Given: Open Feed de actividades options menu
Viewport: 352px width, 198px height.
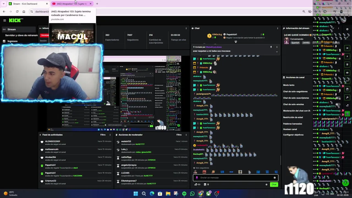Looking at the screenshot, I should pyautogui.click(x=110, y=135).
